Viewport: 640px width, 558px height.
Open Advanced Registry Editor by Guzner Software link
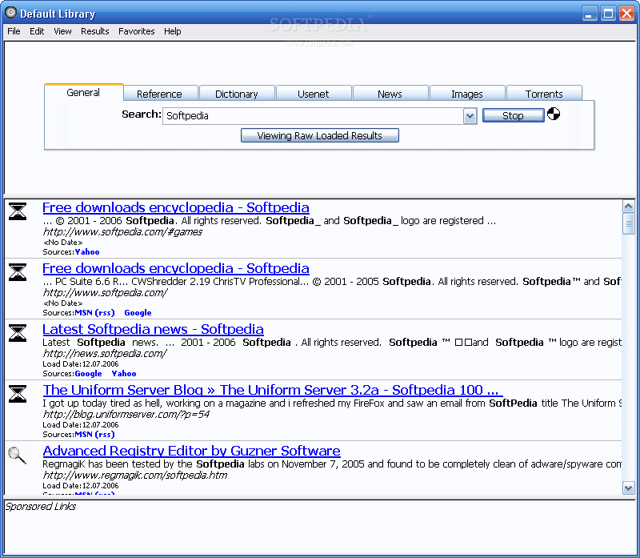[191, 451]
